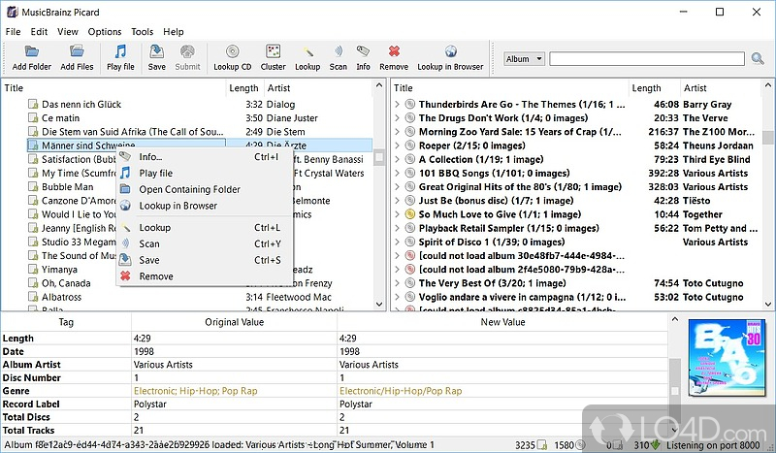Click the search text input field

point(647,59)
